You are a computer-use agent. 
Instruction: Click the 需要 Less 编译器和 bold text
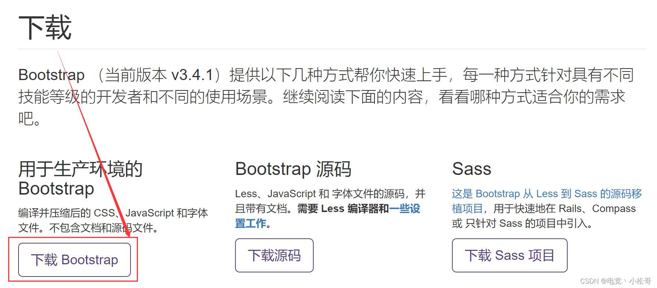click(343, 209)
